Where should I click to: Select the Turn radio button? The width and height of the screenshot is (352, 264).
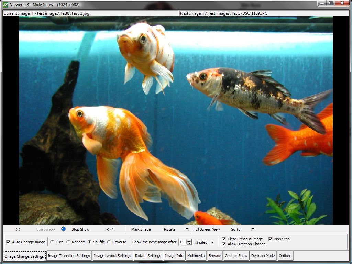52,242
